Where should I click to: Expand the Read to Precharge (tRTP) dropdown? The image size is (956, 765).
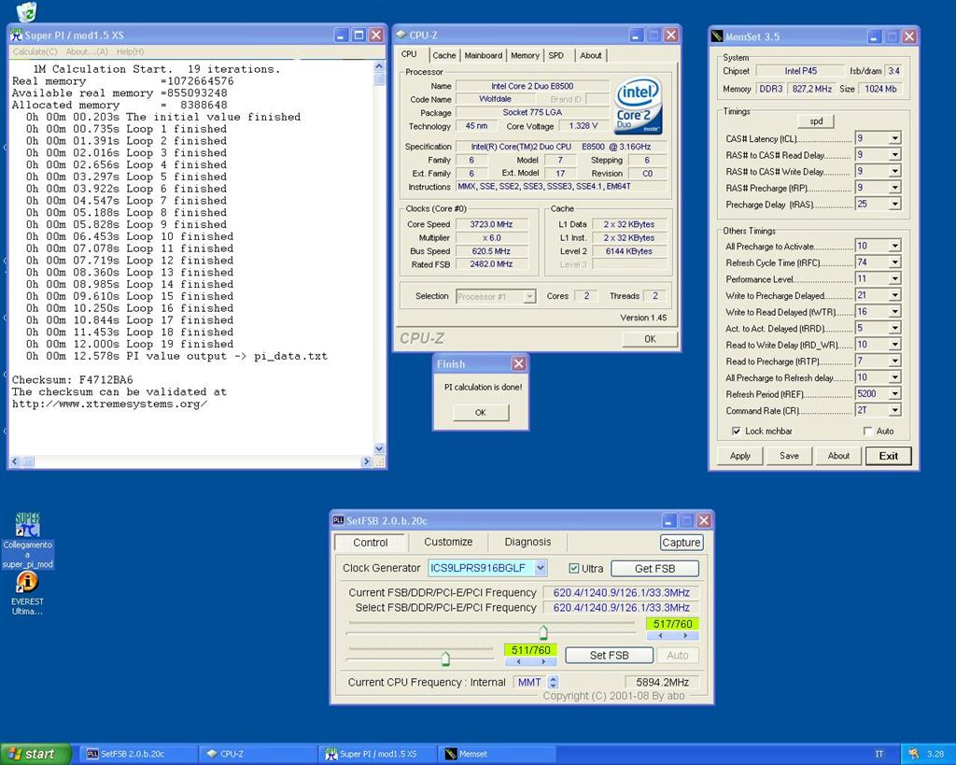tap(894, 361)
